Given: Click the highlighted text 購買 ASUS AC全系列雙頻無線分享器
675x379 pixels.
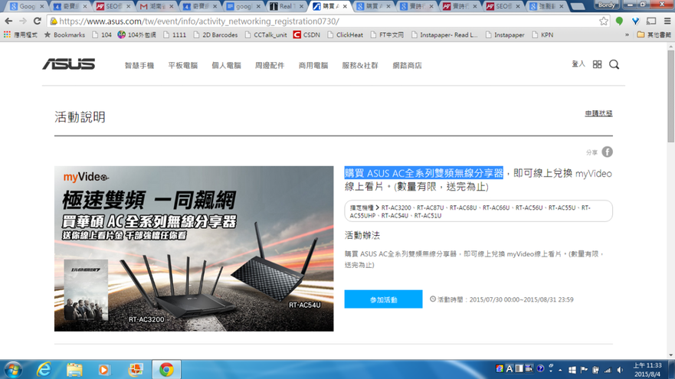Looking at the screenshot, I should point(424,173).
